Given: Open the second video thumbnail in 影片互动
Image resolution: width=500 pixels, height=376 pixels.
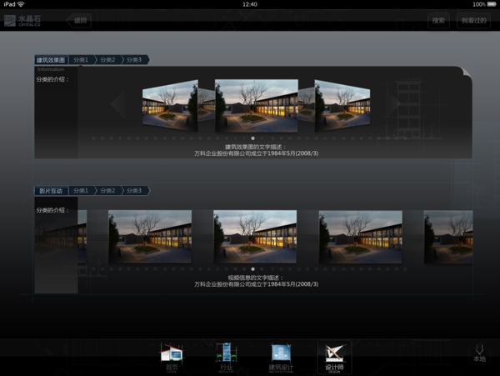Looking at the screenshot, I should click(150, 237).
